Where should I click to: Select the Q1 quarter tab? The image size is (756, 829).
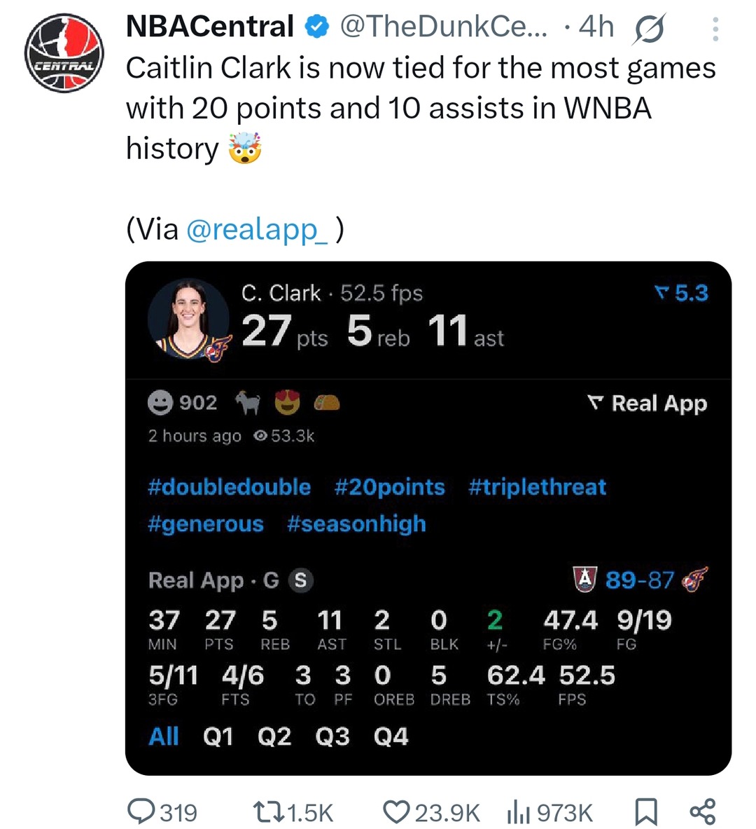coord(218,736)
